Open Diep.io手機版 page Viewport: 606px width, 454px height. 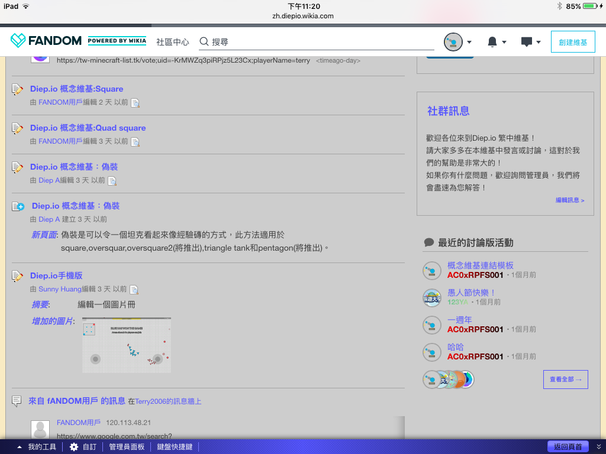click(56, 275)
